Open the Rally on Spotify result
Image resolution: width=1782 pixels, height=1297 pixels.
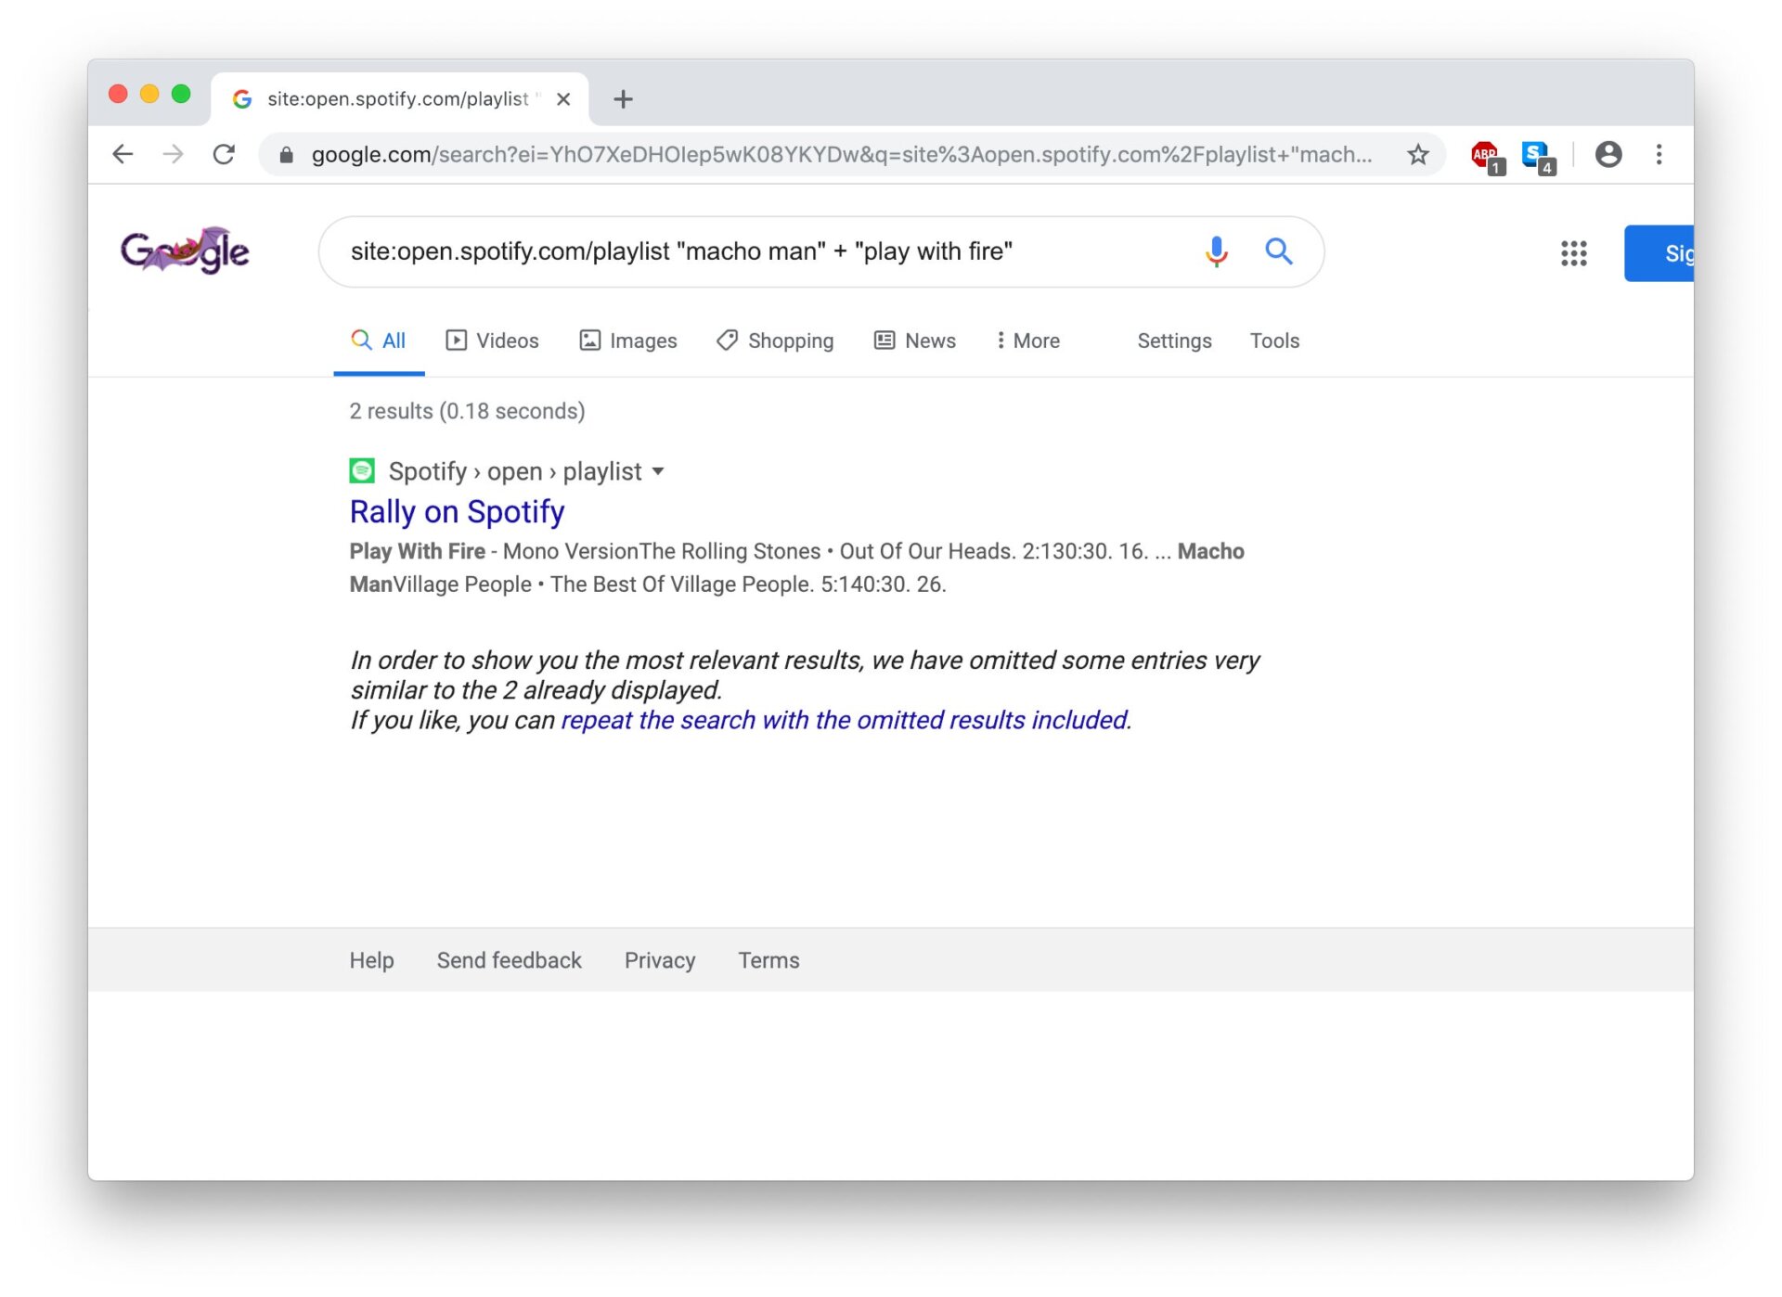(457, 511)
